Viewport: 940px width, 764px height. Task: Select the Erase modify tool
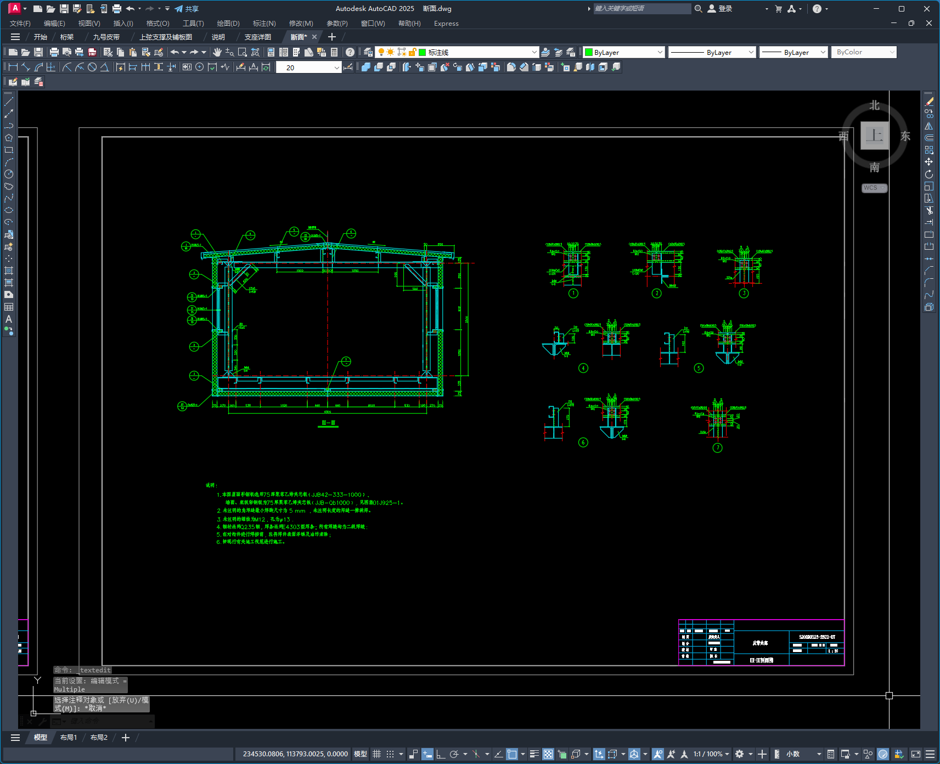click(929, 102)
